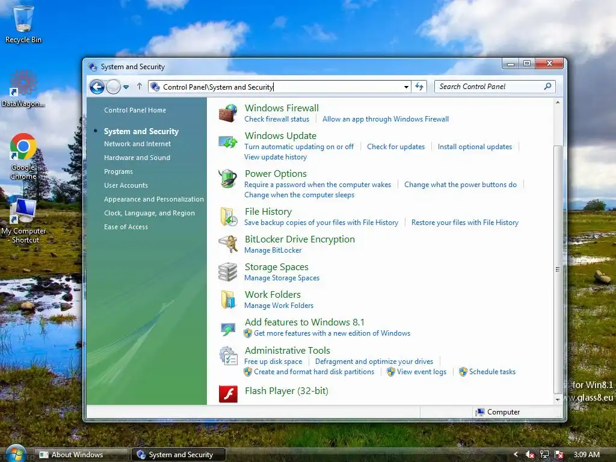The height and width of the screenshot is (462, 616).
Task: Click Require a password when computer wakes
Action: click(x=318, y=185)
